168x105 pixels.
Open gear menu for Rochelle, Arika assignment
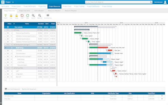pyautogui.click(x=162, y=96)
